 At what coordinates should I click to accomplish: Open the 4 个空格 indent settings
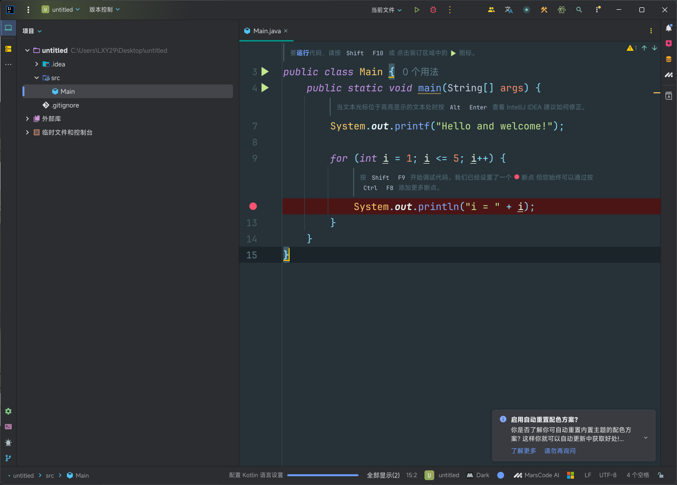[x=637, y=475]
